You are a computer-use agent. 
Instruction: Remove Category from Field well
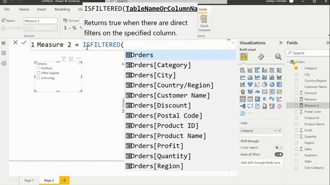point(280,131)
